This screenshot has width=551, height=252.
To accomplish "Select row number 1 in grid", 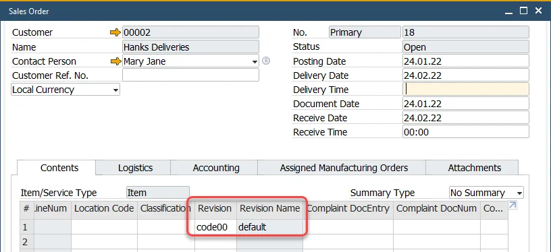I will (27, 227).
